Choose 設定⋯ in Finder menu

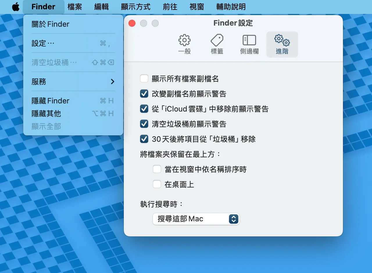coord(73,43)
